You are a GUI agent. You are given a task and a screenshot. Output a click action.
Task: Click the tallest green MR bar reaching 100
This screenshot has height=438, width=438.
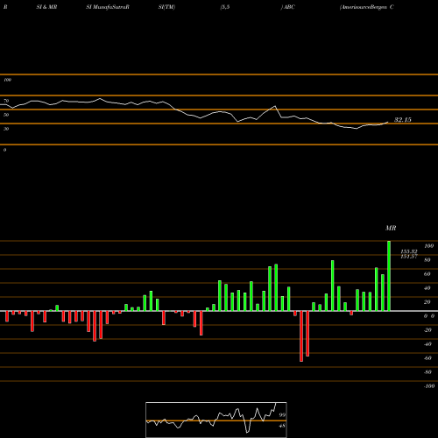tap(389, 276)
